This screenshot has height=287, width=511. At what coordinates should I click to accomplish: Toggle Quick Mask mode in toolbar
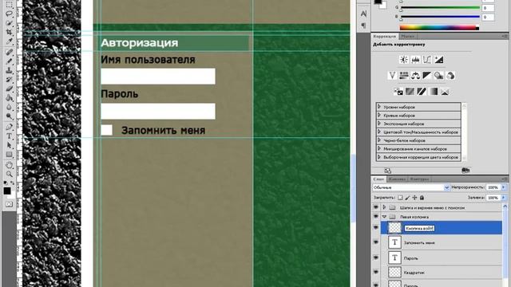[9, 204]
